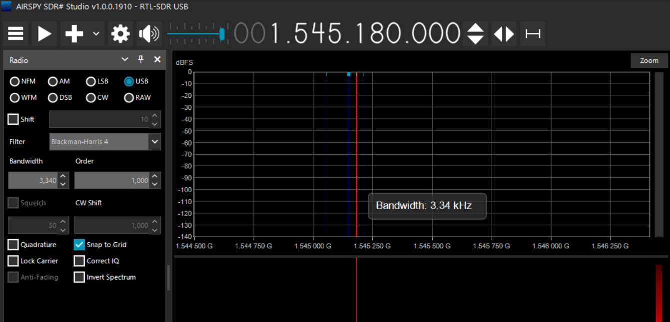The width and height of the screenshot is (670, 322).
Task: Click the frequency digits 1.545.180.000
Action: [365, 34]
